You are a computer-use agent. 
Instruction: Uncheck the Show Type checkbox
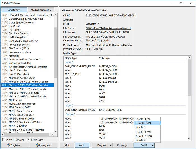(x=28, y=139)
